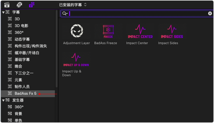Click the title icon beside 基础字幕

coord(10,59)
